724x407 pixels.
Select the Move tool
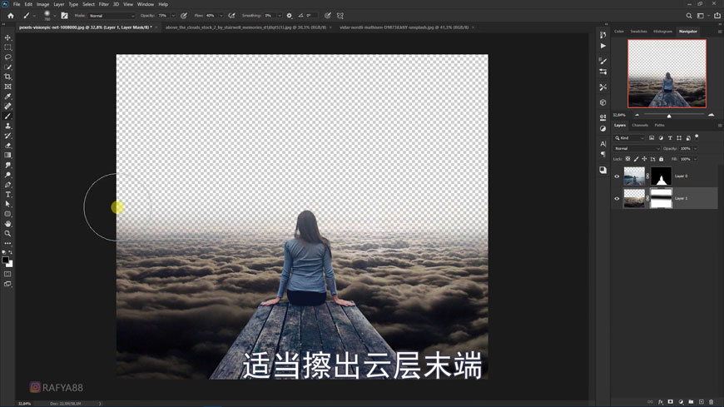pyautogui.click(x=7, y=38)
